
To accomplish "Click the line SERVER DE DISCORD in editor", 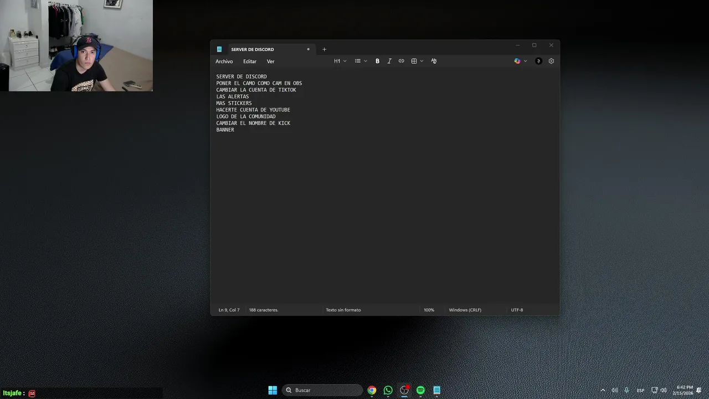I will point(242,76).
